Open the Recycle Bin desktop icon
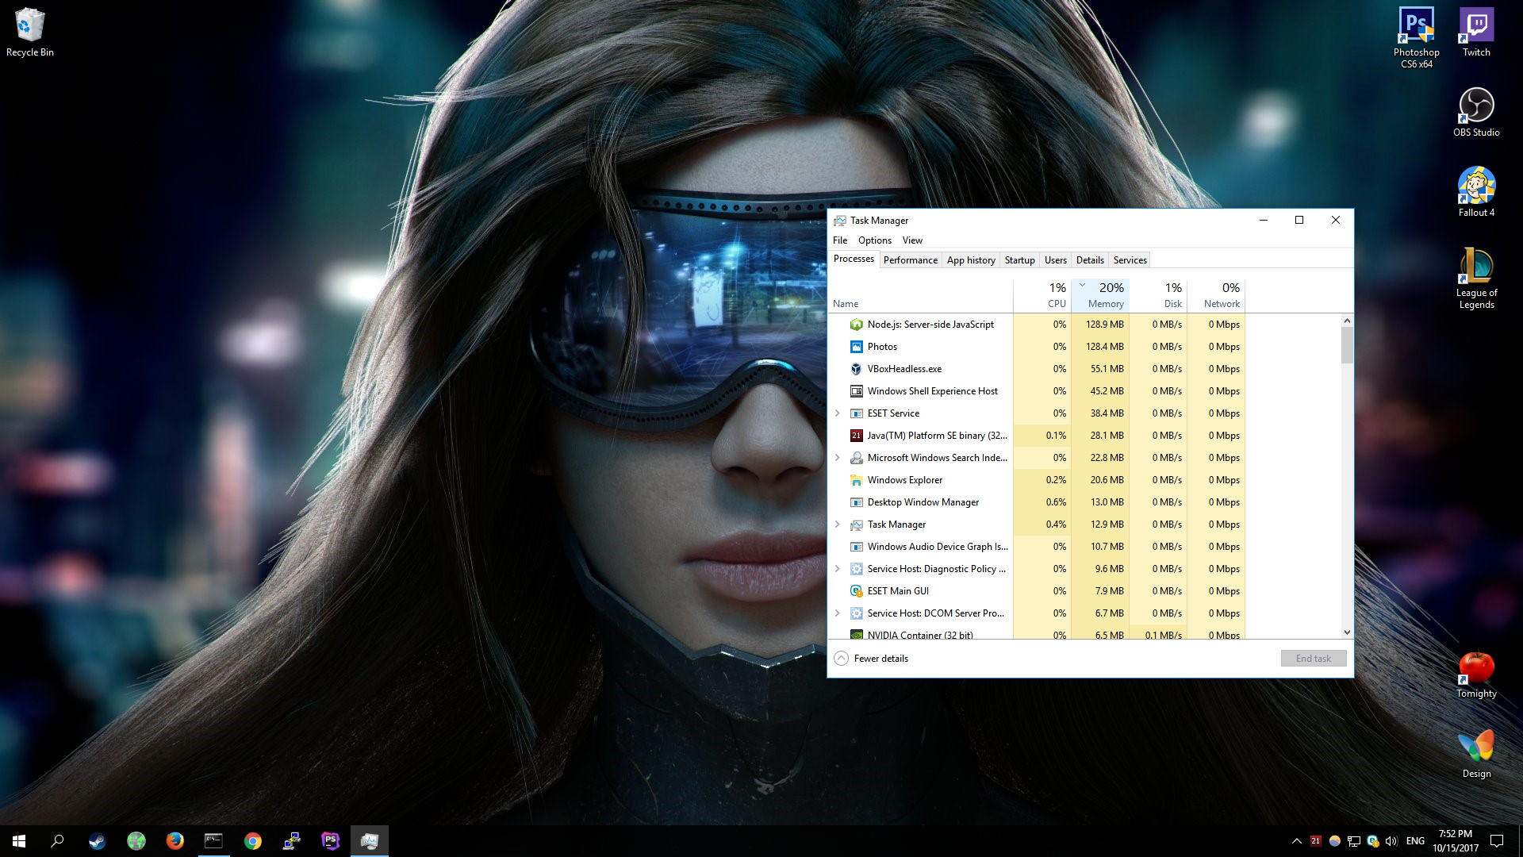The height and width of the screenshot is (857, 1523). (29, 33)
